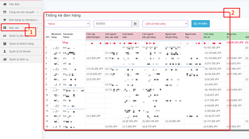Expand the Công nợ vận chuyển submenu chevron
Viewport: 249px width, 139px height.
(38, 12)
